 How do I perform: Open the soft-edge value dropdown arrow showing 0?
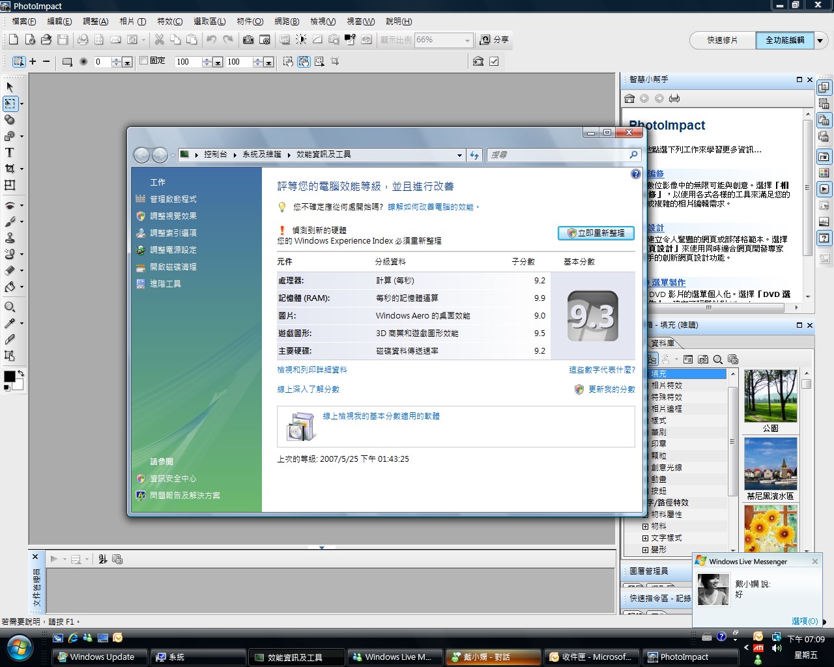point(127,62)
